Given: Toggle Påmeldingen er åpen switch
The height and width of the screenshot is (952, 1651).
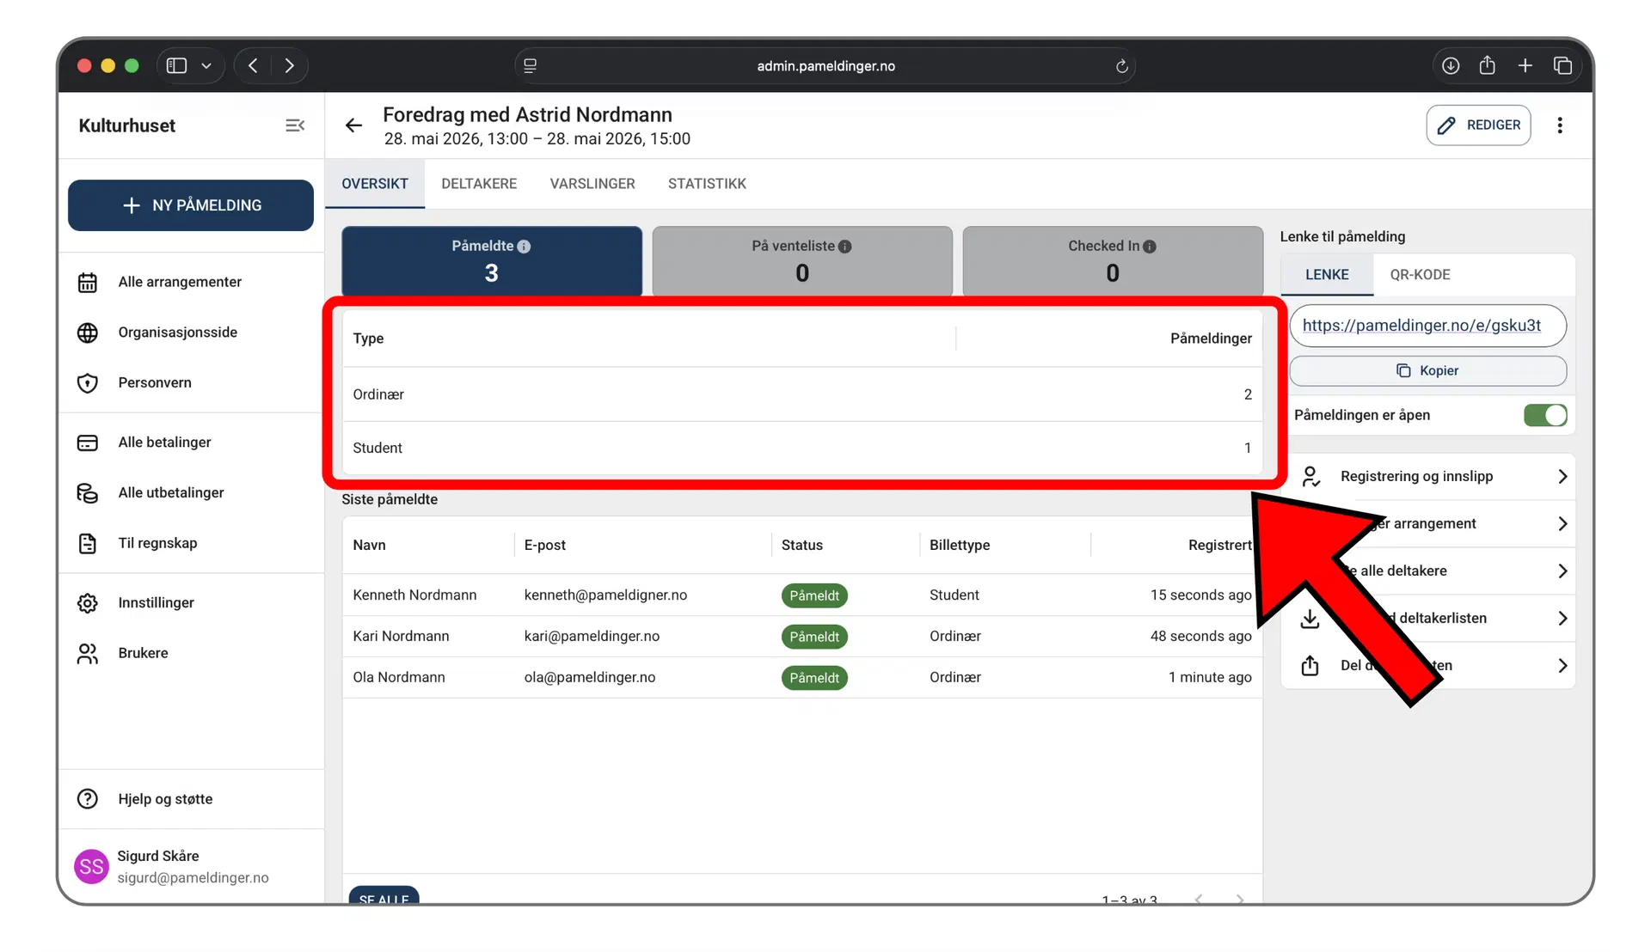Looking at the screenshot, I should [1544, 416].
